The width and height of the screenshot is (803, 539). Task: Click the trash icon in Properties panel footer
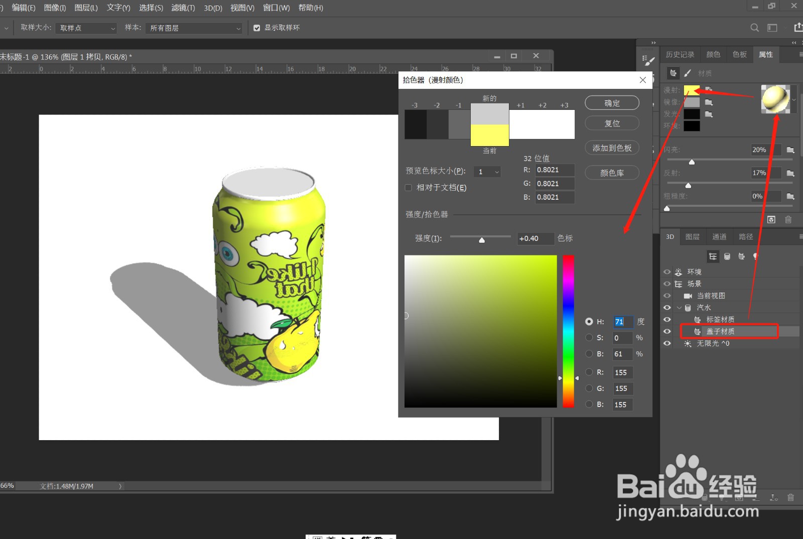(x=788, y=219)
